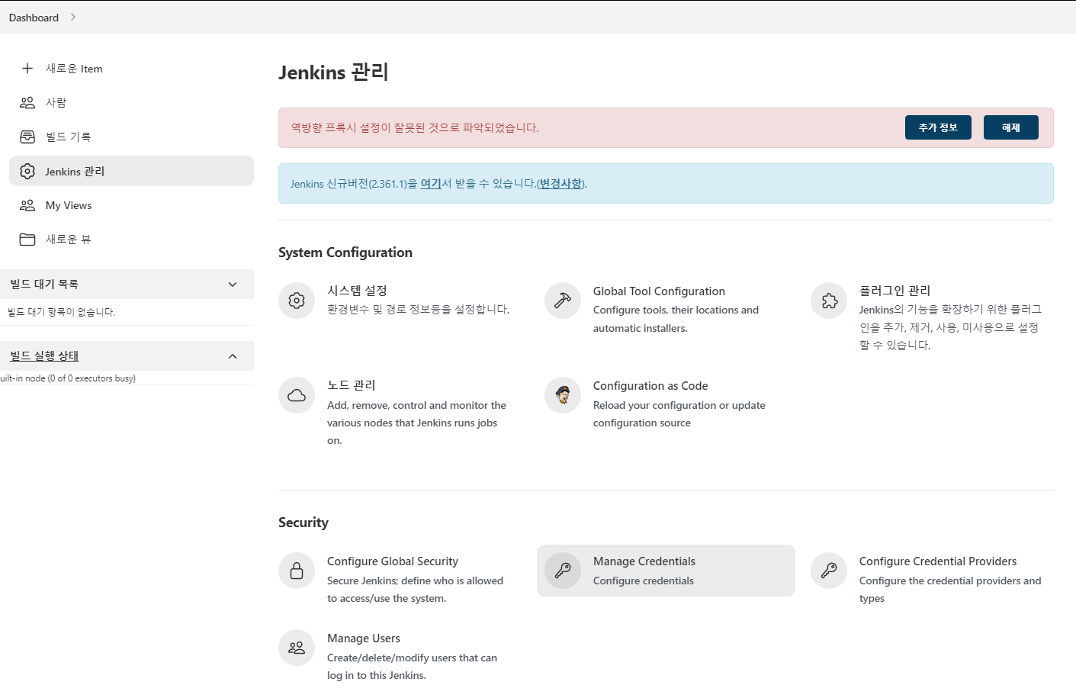Open Global Tool Configuration title
This screenshot has width=1076, height=698.
pos(659,291)
